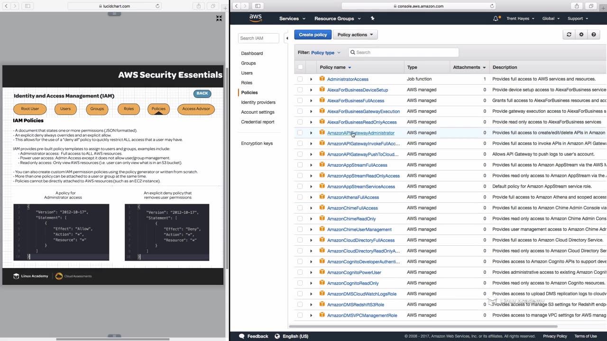The height and width of the screenshot is (341, 607).
Task: Select the AdministratorAccess policy checkbox
Action: pos(300,79)
